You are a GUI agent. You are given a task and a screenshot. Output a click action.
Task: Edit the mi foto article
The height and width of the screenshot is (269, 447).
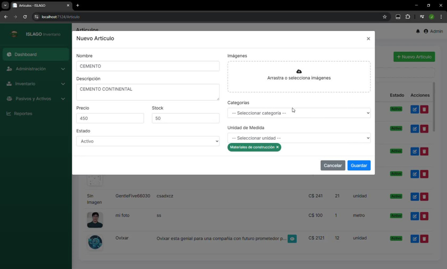click(414, 216)
